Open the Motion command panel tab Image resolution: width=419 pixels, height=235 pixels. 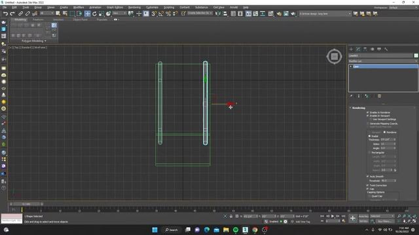373,50
